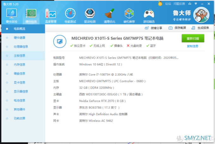This screenshot has width=215, height=144.
Task: Click the 鲁大师 cartoon avatar
Action: point(201,15)
